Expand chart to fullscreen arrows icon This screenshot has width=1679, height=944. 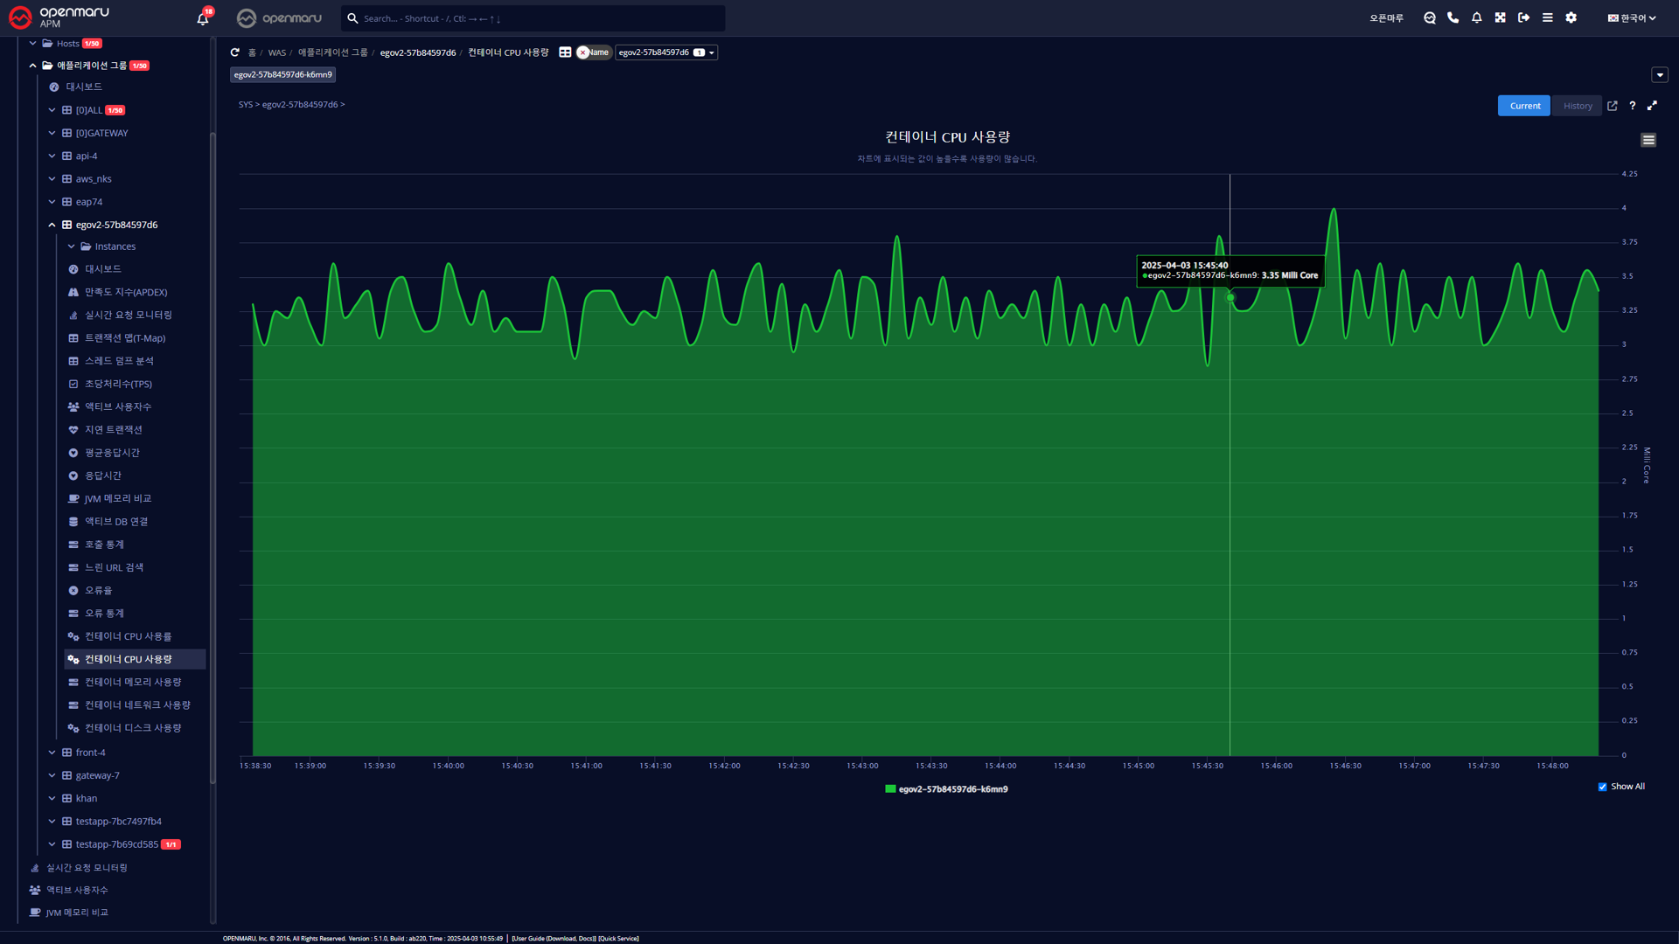tap(1652, 106)
